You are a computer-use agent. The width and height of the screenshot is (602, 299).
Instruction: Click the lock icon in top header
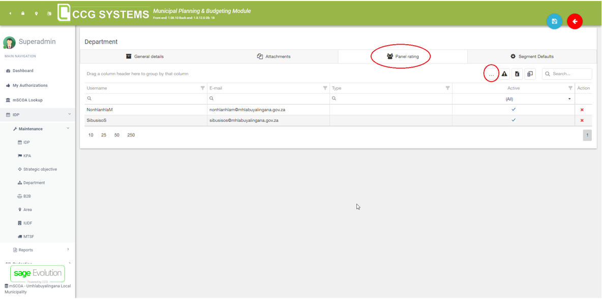click(23, 14)
